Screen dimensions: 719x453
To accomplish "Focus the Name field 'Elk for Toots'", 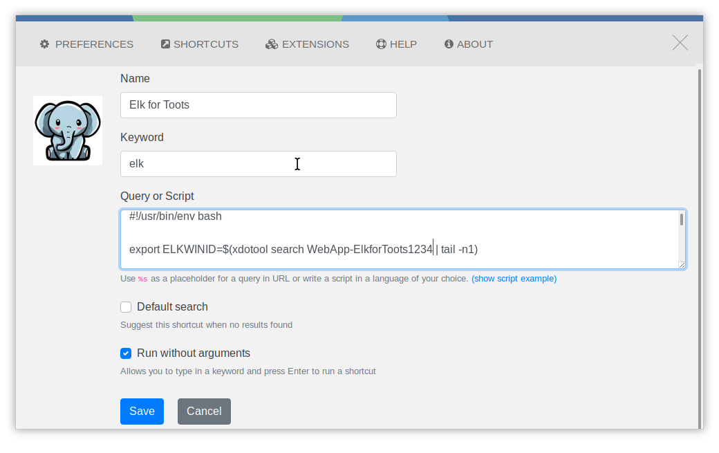I will [258, 105].
